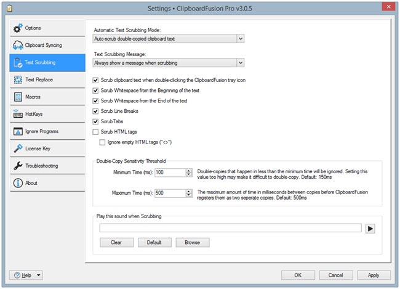Click the scrubbing sound path field
The height and width of the screenshot is (289, 400).
pos(231,228)
